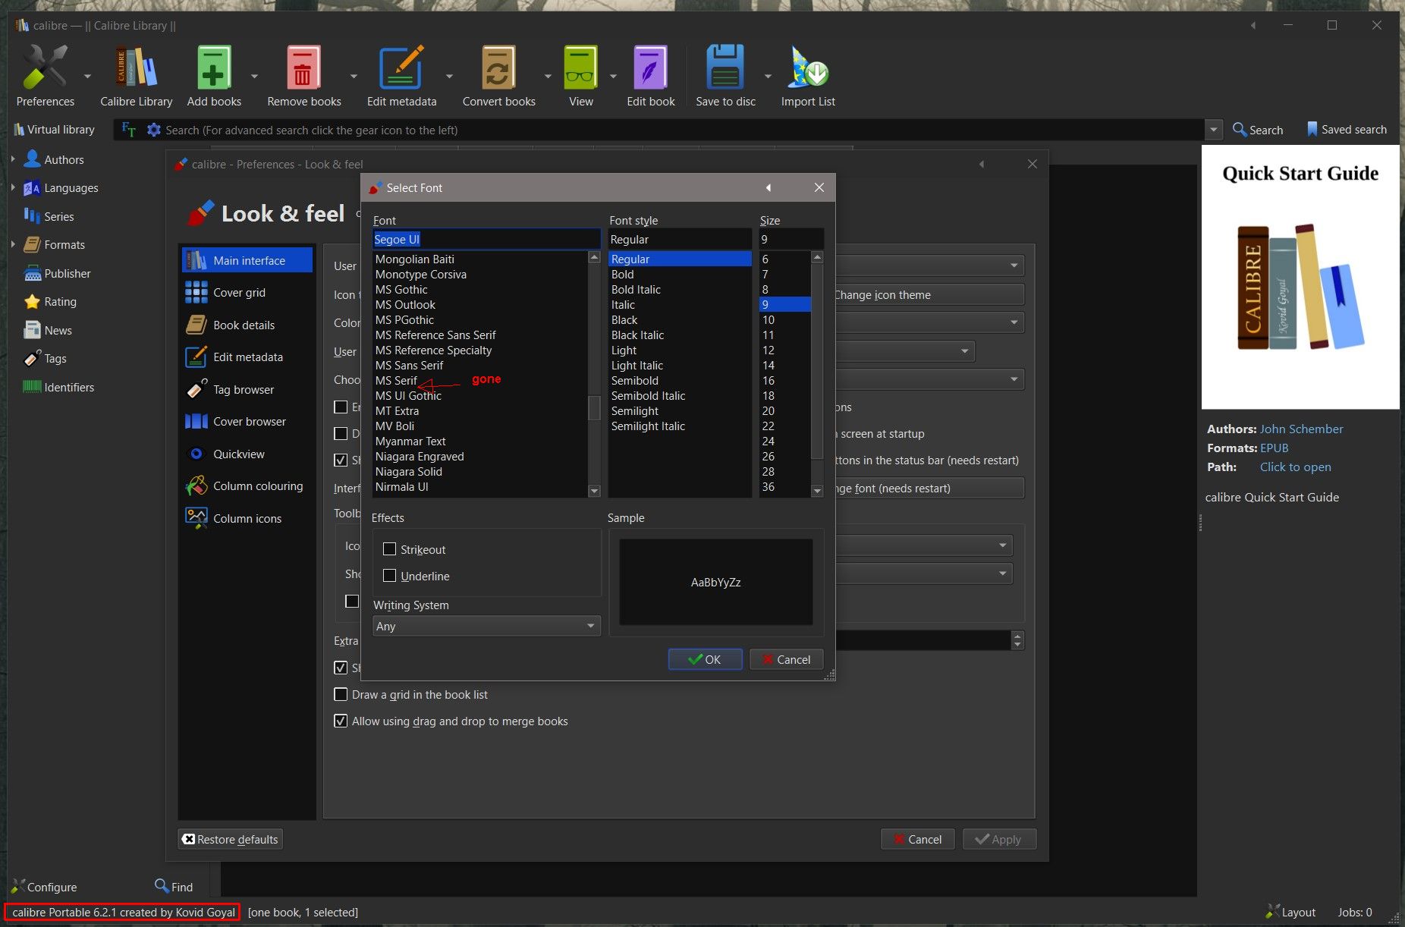Open the Cover browser preferences section
1405x927 pixels.
(x=247, y=422)
